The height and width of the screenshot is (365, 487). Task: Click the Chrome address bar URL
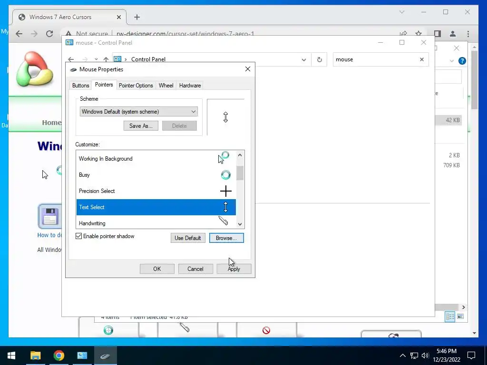[185, 34]
